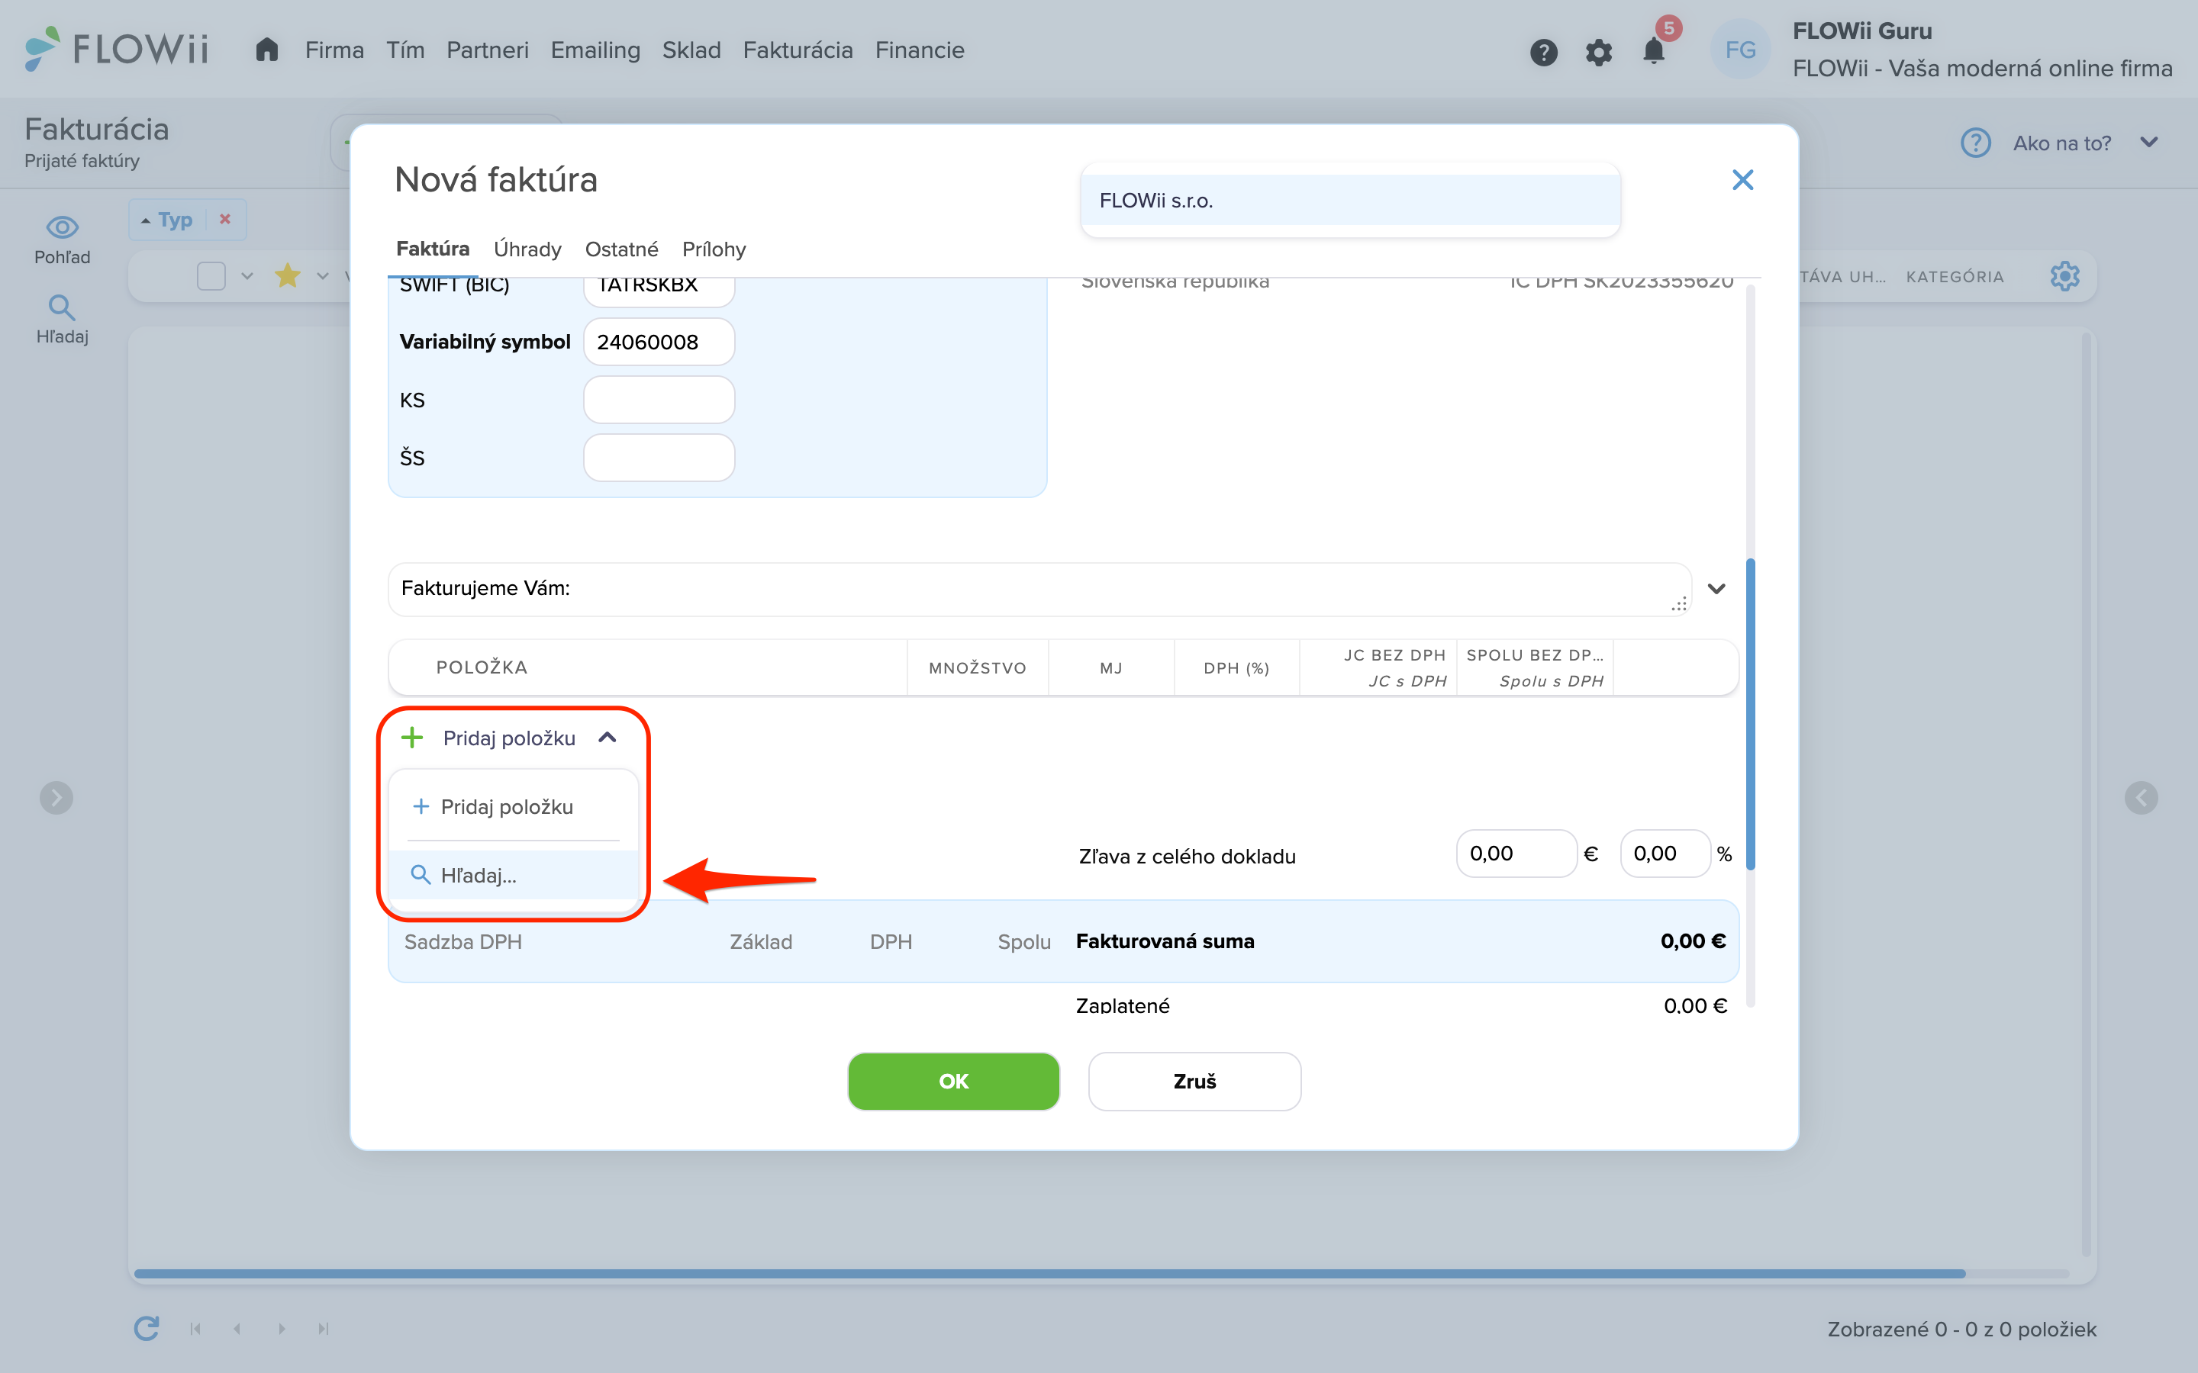Image resolution: width=2198 pixels, height=1373 pixels.
Task: Open the Emailing menu
Action: pyautogui.click(x=595, y=50)
